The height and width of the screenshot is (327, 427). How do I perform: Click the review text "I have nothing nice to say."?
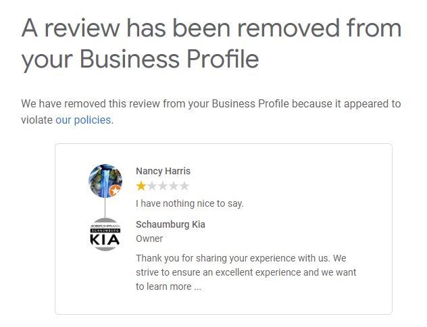(x=189, y=203)
